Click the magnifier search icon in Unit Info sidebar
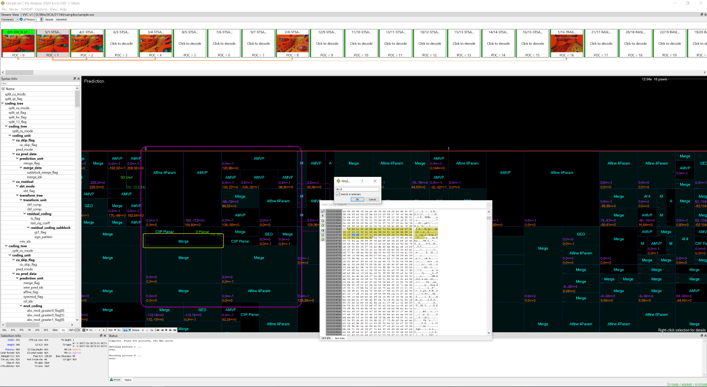Viewport: 707px width, 387px height. (323, 230)
